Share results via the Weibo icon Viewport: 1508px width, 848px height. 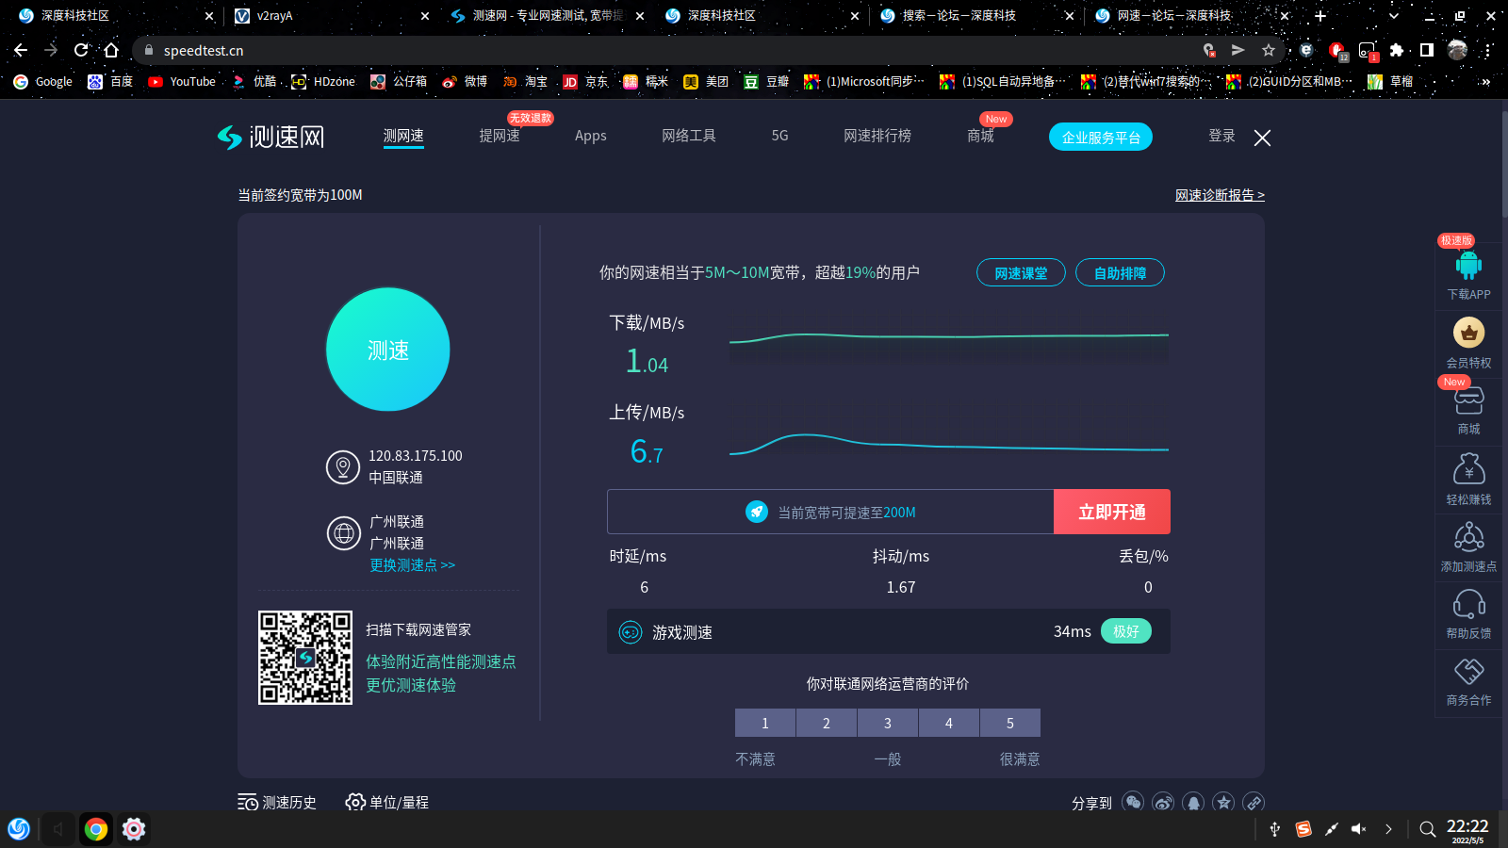pyautogui.click(x=1163, y=802)
